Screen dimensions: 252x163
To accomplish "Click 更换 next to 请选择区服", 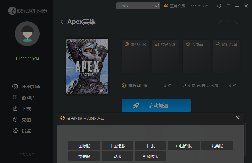I will 168,86.
